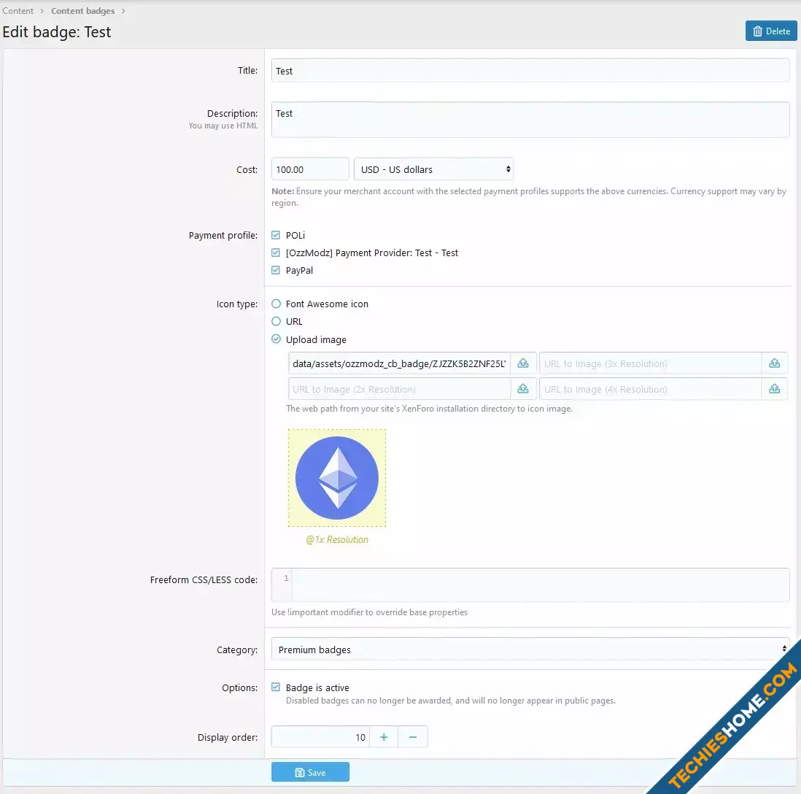This screenshot has width=801, height=794.
Task: Edit the Title input field
Action: 530,71
